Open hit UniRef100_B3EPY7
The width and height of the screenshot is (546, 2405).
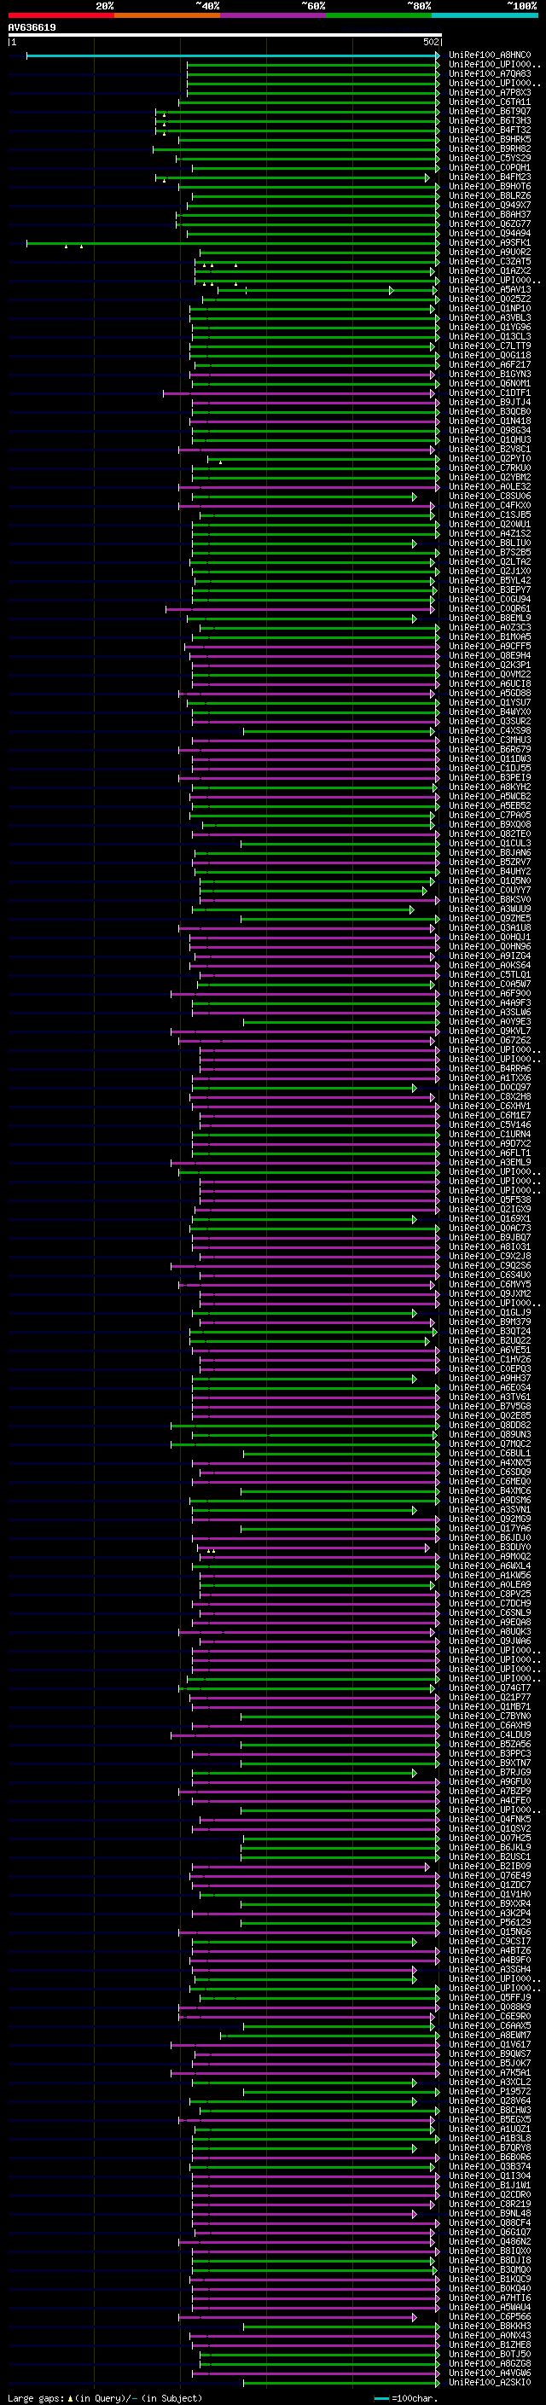[489, 590]
